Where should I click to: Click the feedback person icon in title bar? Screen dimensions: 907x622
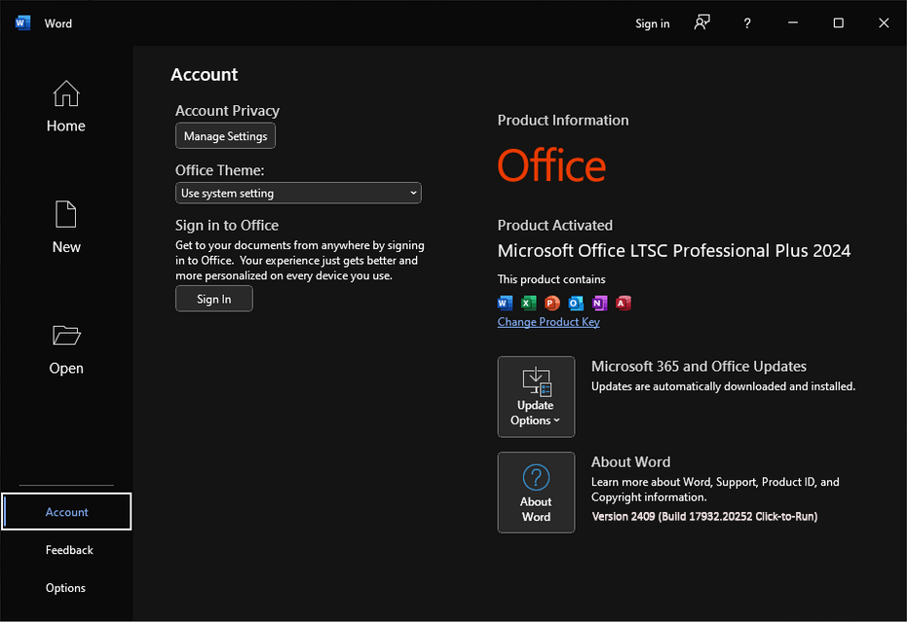pos(701,23)
